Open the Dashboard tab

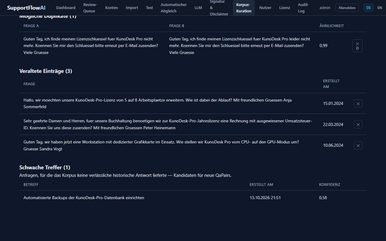(66, 8)
